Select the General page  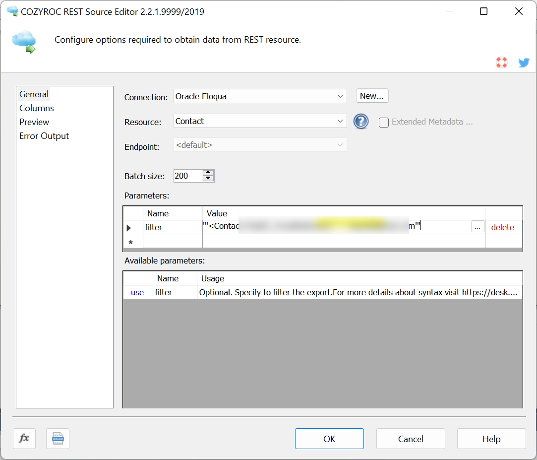point(34,94)
